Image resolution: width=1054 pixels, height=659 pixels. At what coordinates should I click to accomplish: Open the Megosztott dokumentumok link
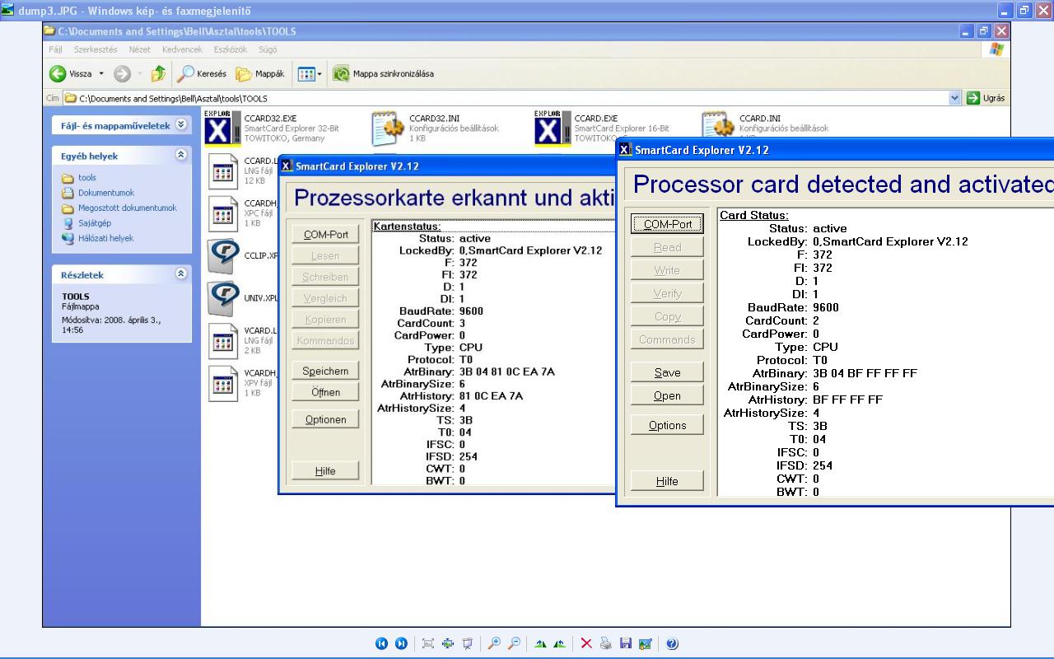pos(128,208)
